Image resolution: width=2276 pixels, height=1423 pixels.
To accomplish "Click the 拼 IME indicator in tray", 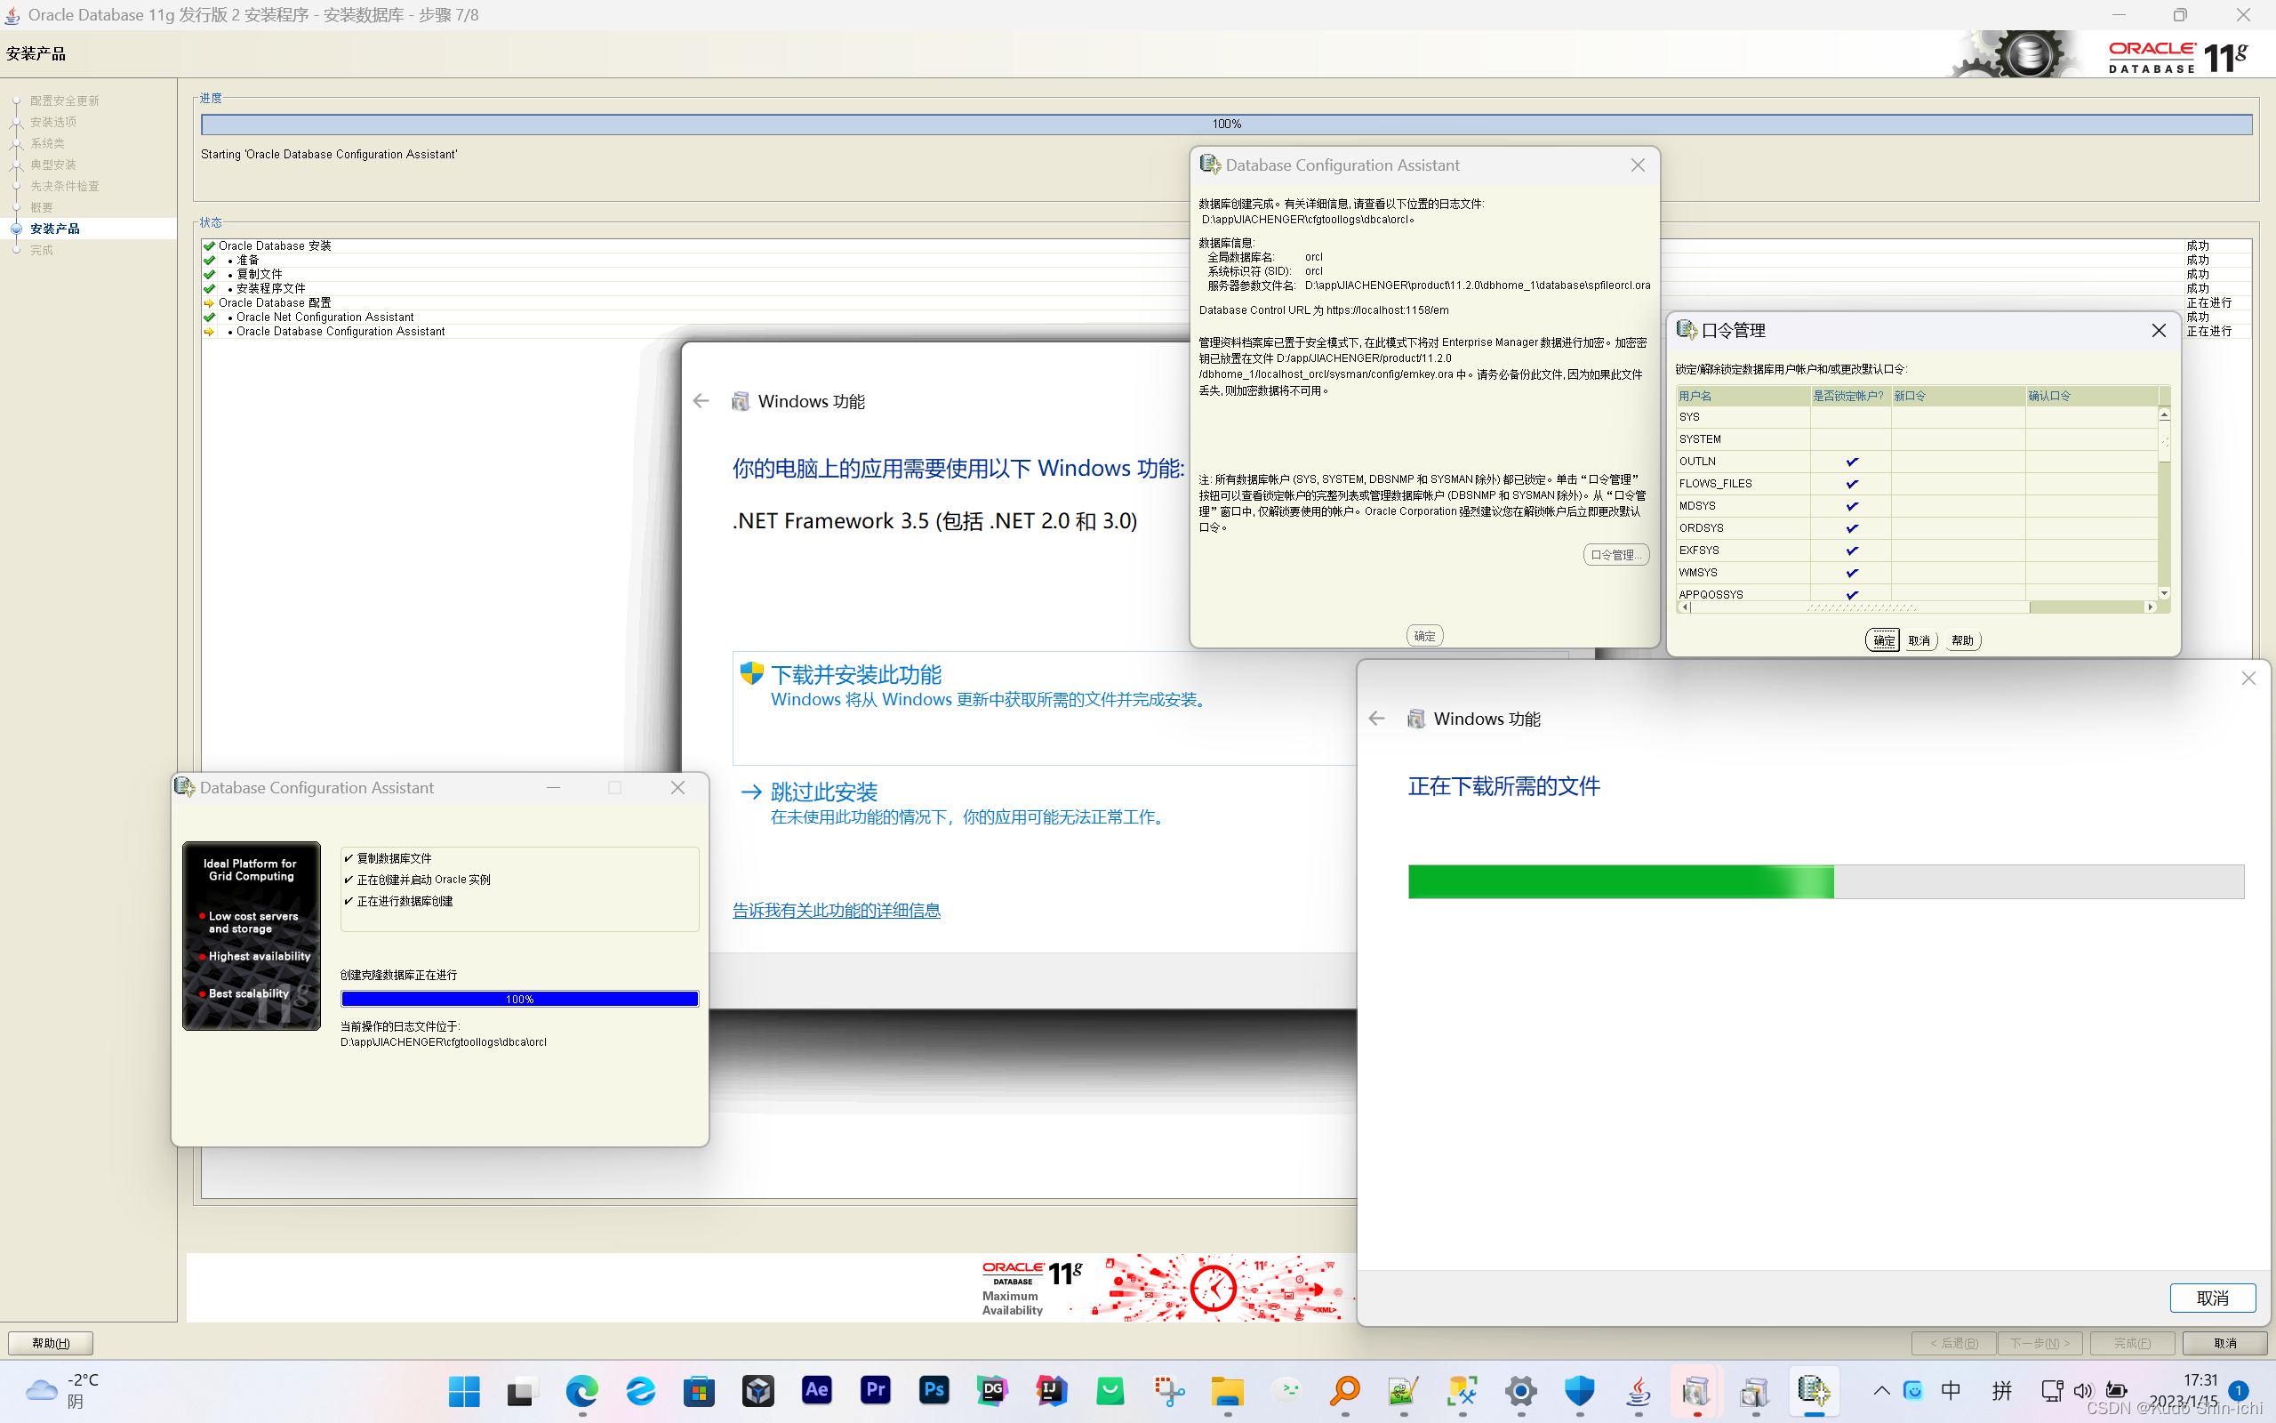I will click(x=2002, y=1390).
